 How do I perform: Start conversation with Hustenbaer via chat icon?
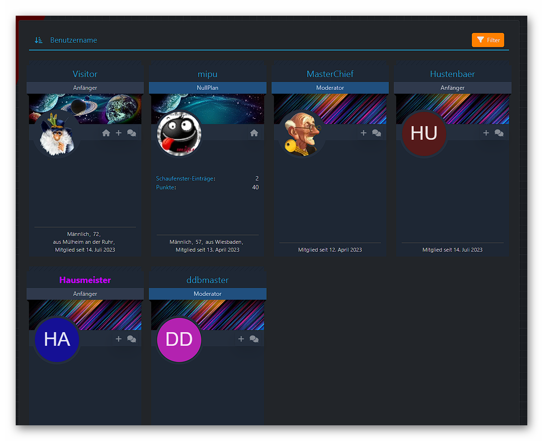point(499,133)
